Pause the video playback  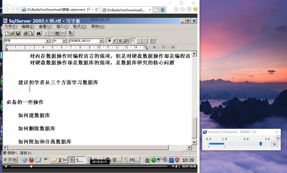pyautogui.click(x=6, y=166)
